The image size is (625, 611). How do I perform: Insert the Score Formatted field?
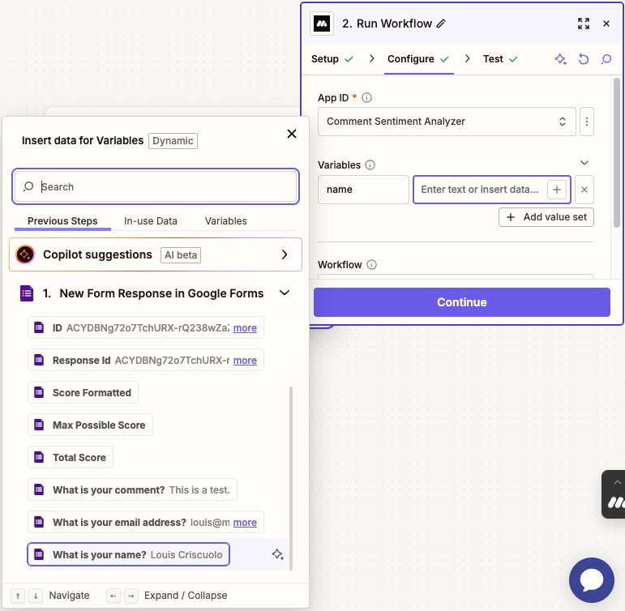(x=83, y=392)
